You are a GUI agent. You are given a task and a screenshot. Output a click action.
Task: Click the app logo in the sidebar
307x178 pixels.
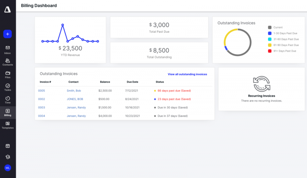[x=7, y=9]
